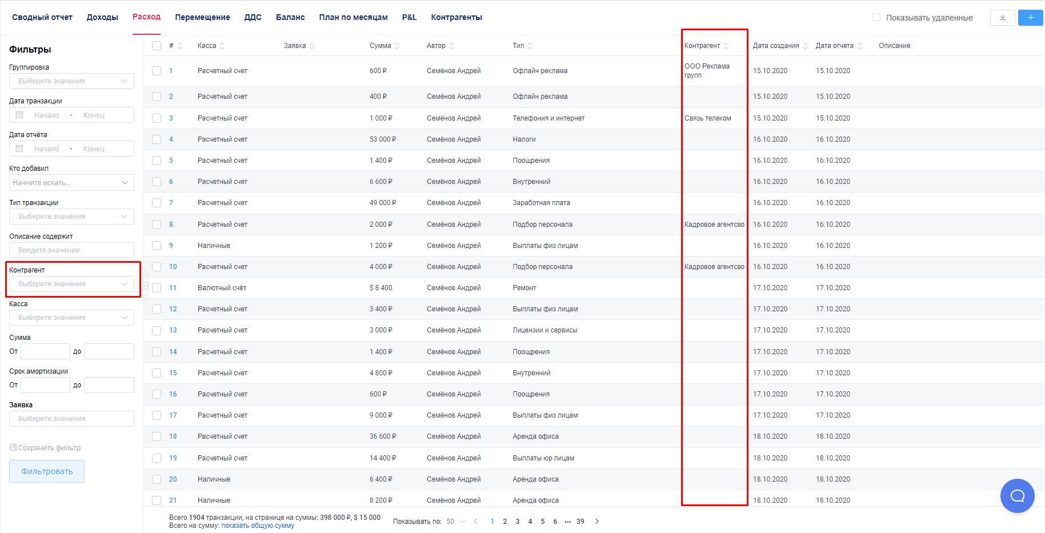Switch to the Доходы tab

tap(102, 17)
